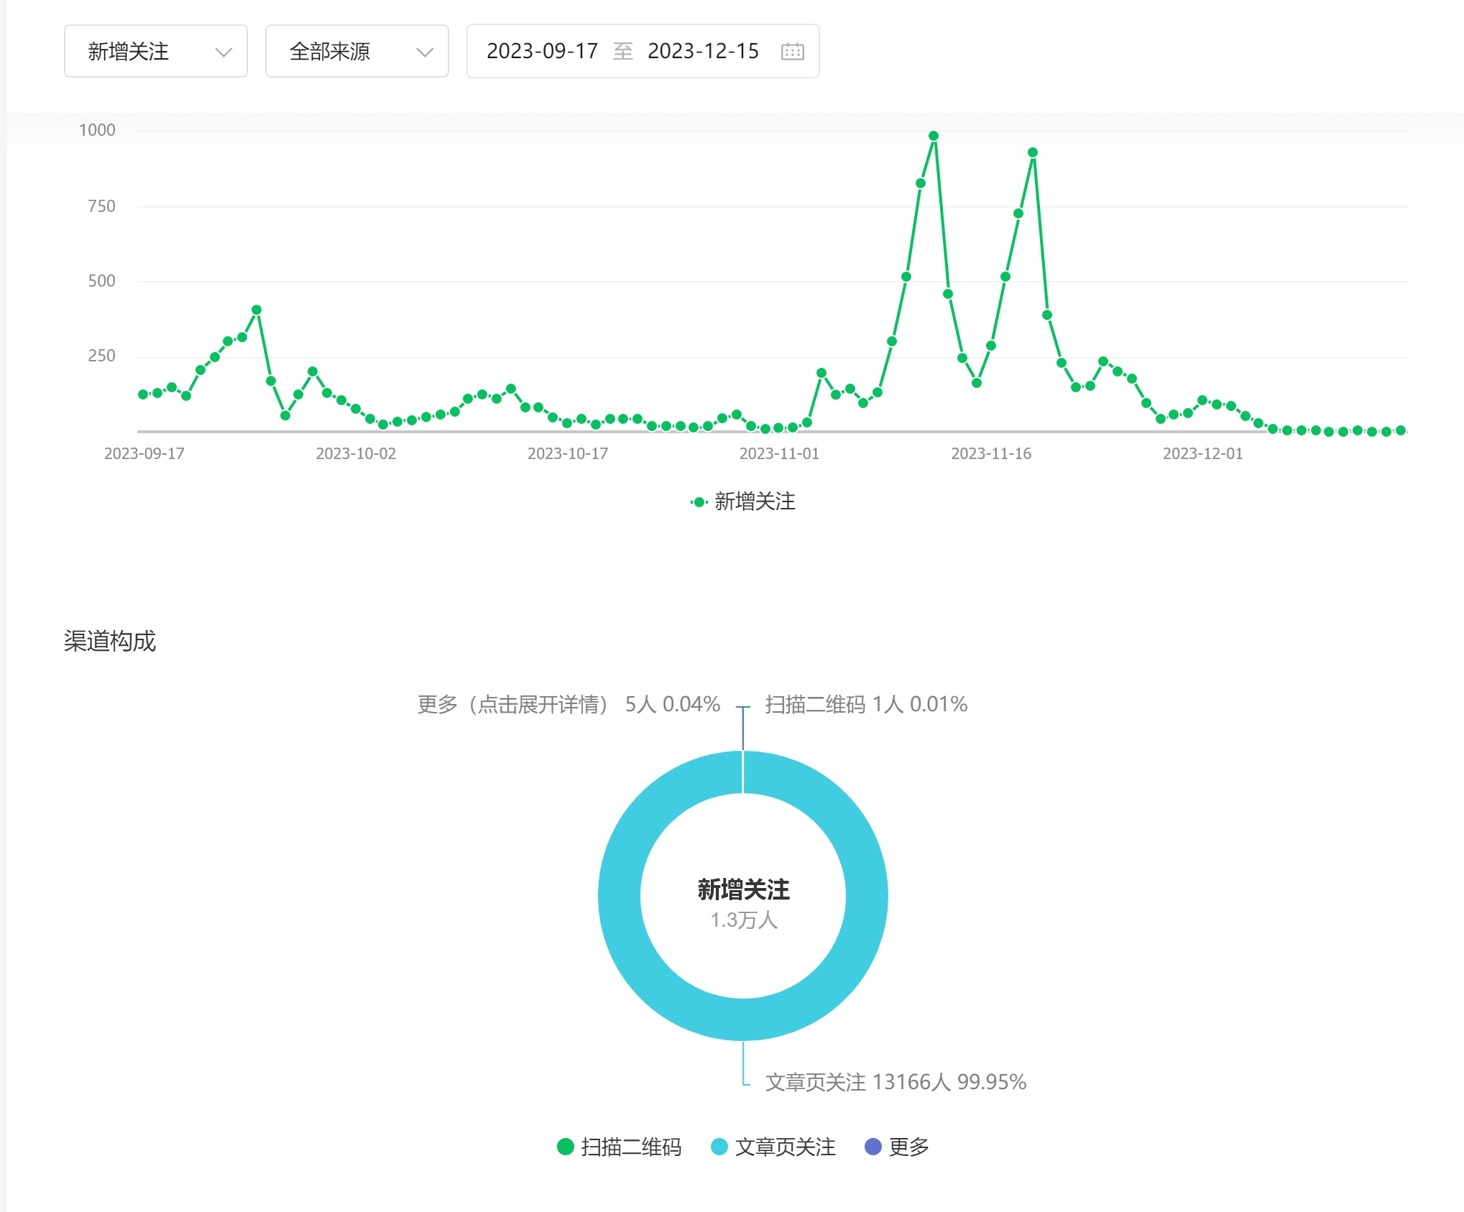Click green line chart legend marker icon
1464x1212 pixels.
coord(699,502)
